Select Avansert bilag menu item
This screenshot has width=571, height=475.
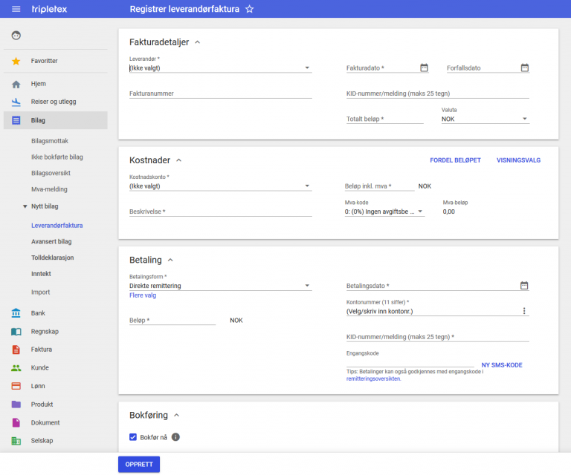[51, 241]
